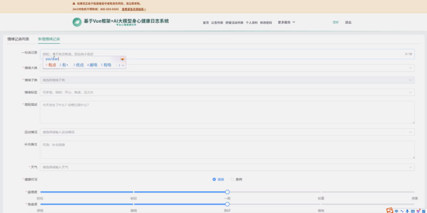
Task: Click the 刚好 slider label
Action: [227, 210]
